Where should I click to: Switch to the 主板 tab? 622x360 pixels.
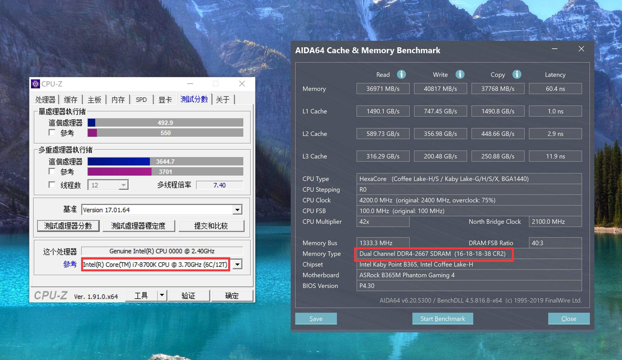point(94,100)
